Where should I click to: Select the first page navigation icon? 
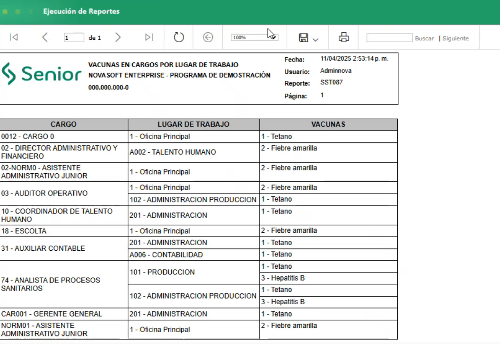[x=13, y=37]
